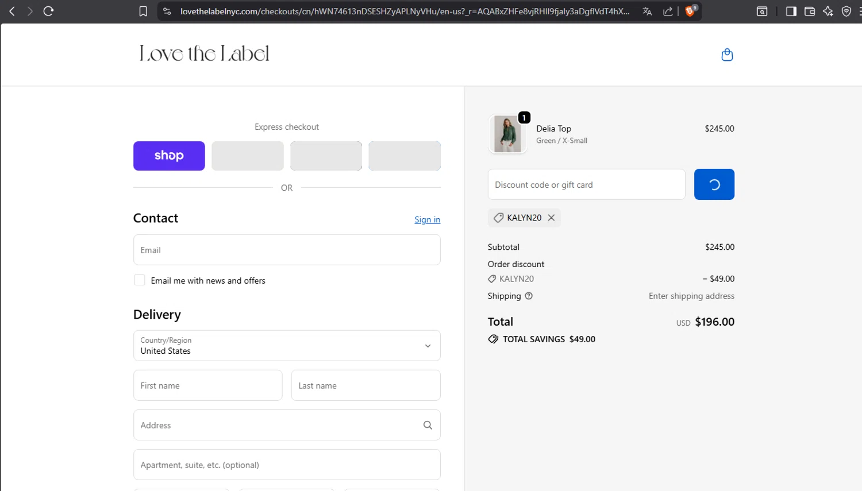The width and height of the screenshot is (862, 491).
Task: Click the translate page icon
Action: click(x=647, y=11)
